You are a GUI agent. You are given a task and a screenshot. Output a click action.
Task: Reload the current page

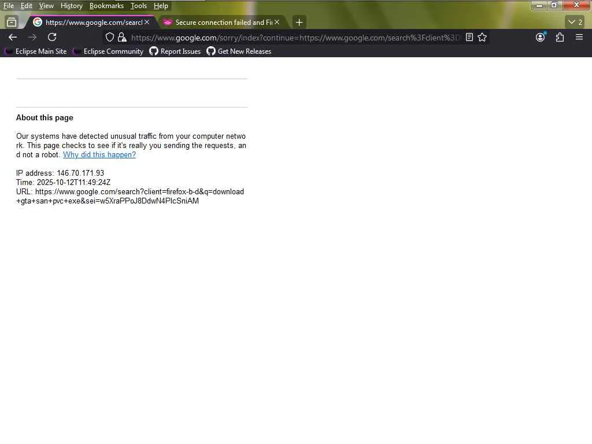coord(52,37)
